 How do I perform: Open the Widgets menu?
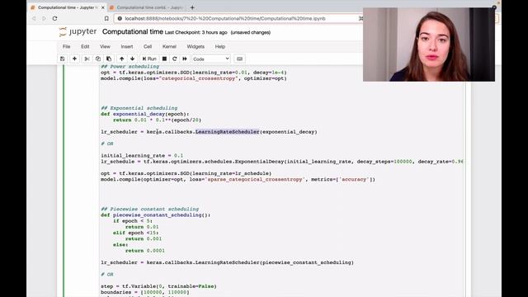coord(196,46)
